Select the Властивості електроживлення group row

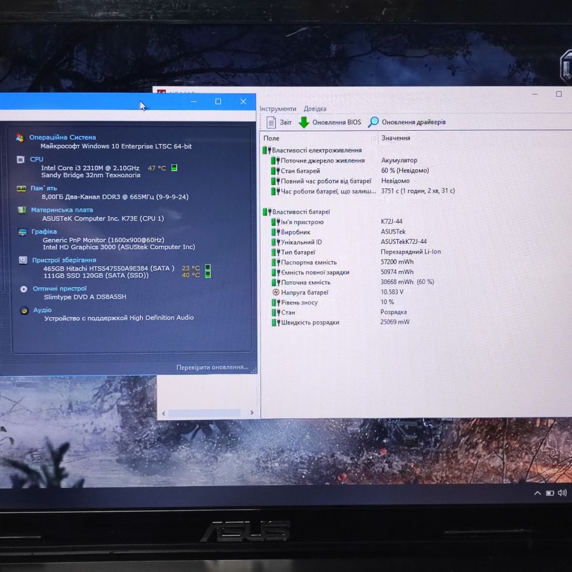tap(312, 150)
